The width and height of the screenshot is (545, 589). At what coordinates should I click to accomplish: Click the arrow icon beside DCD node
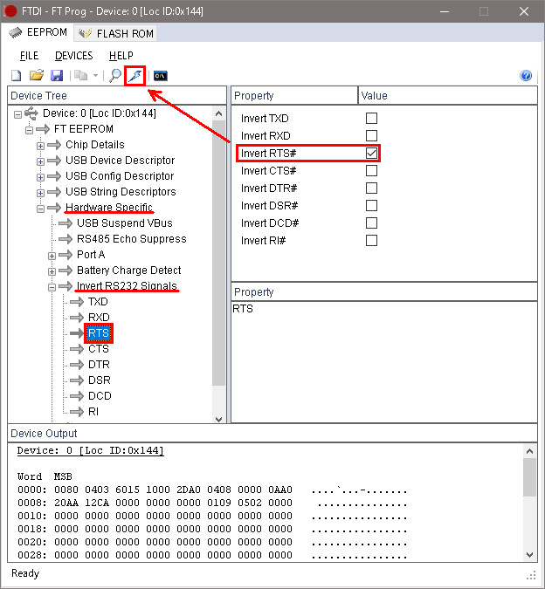pos(77,396)
